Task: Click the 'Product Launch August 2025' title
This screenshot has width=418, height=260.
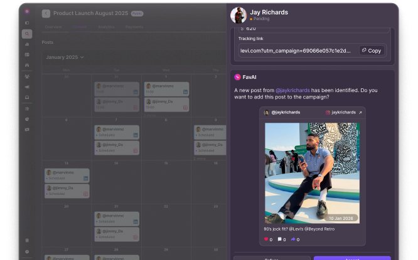Action: [90, 14]
